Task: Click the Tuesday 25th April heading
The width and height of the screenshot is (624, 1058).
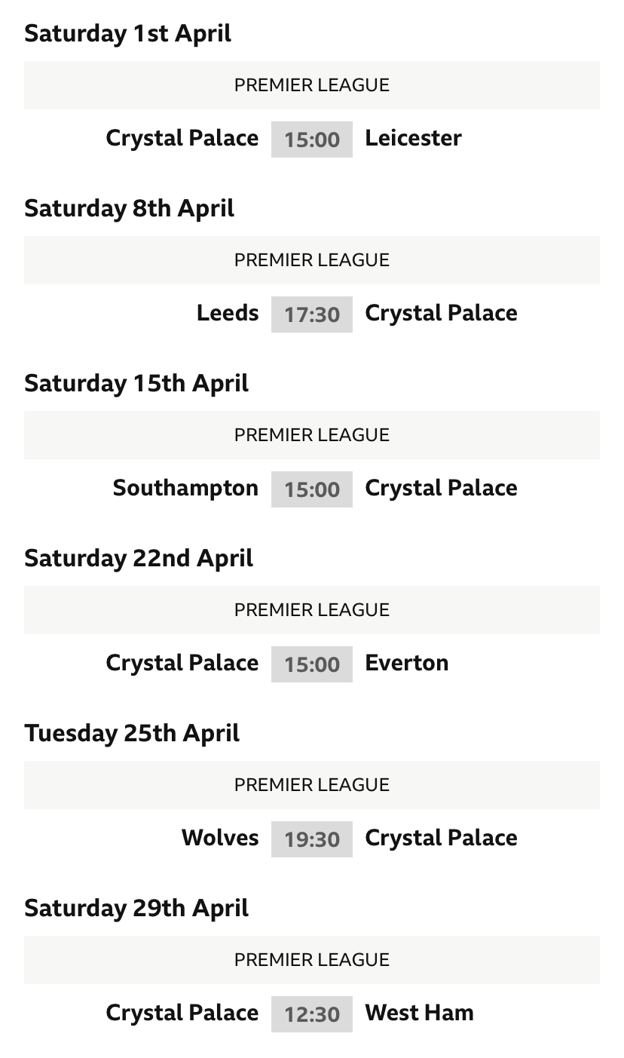Action: click(132, 733)
